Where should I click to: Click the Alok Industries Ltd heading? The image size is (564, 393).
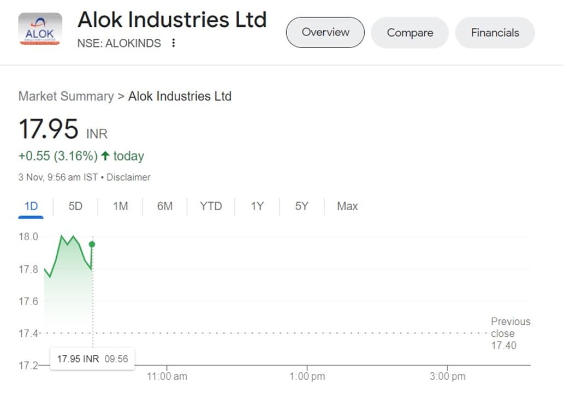172,20
